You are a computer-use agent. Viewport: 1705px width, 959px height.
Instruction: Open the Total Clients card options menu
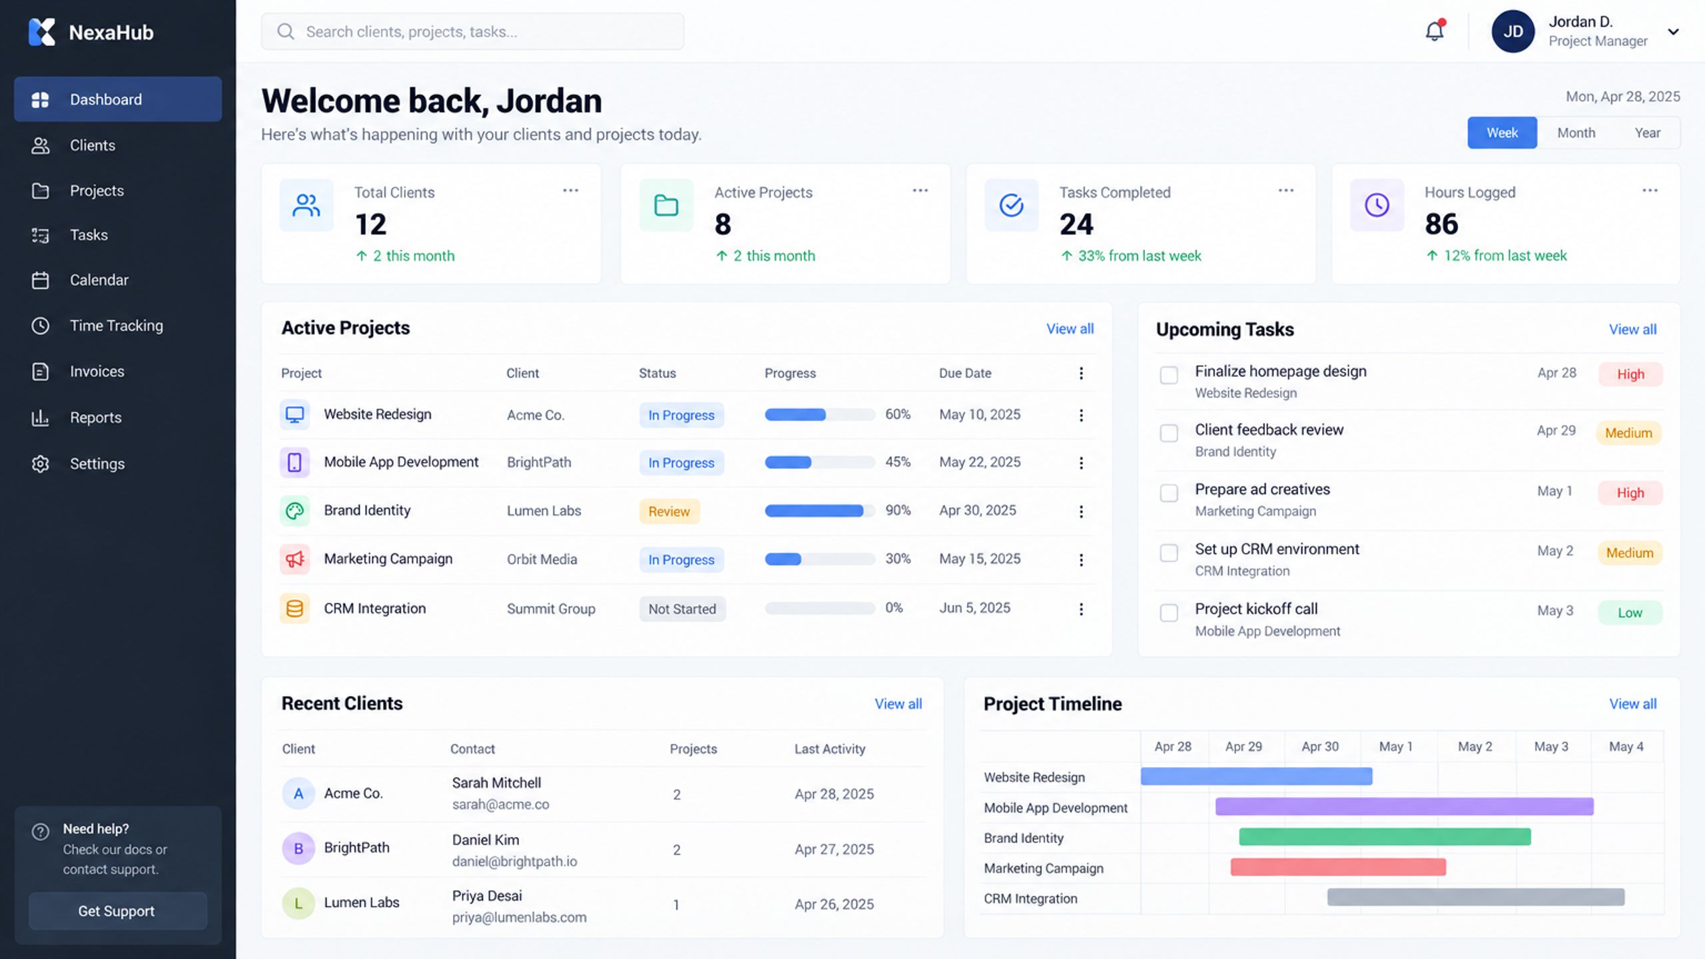[x=571, y=190]
